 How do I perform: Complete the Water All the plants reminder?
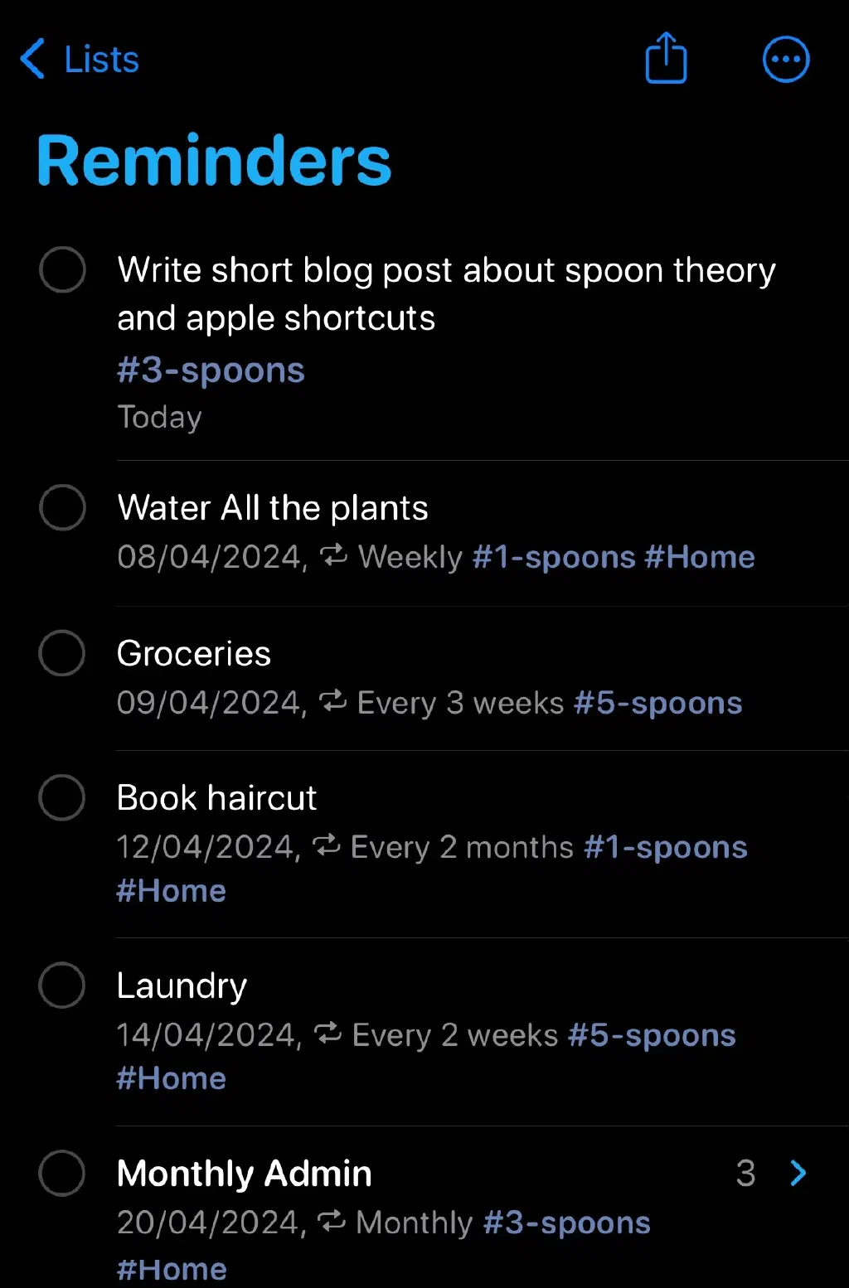pyautogui.click(x=63, y=507)
